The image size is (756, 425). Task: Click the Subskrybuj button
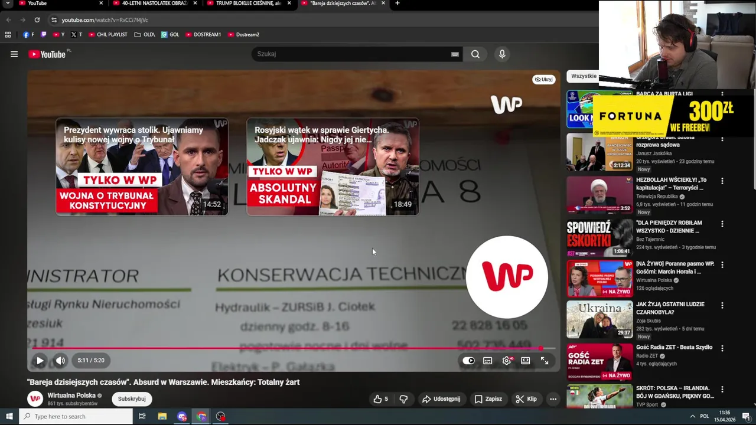[132, 399]
